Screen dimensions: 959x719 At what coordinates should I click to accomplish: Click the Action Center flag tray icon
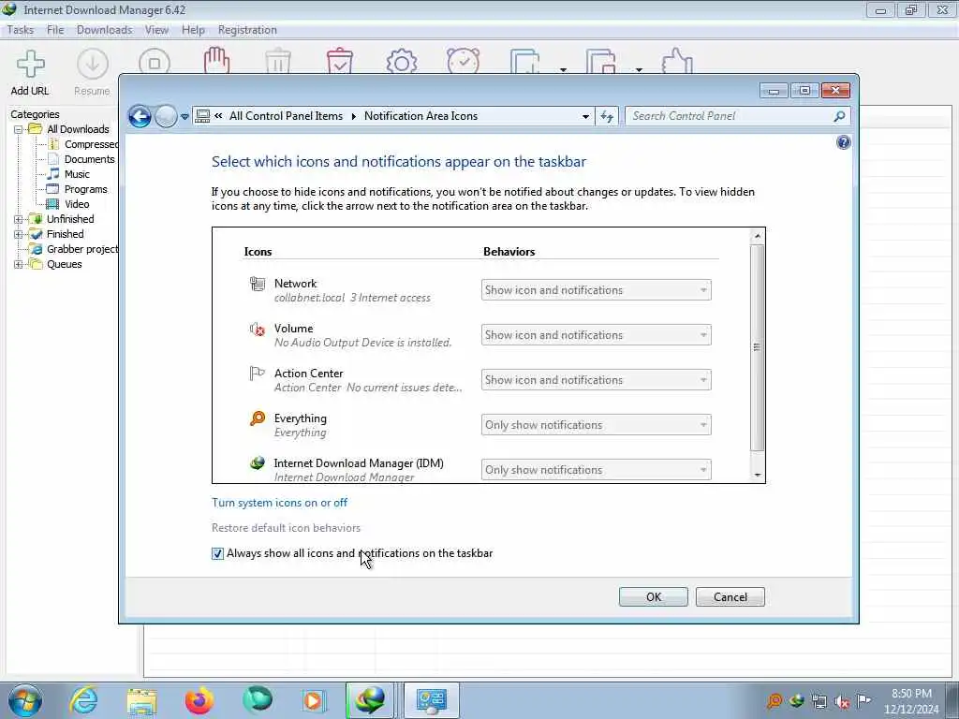click(x=864, y=701)
